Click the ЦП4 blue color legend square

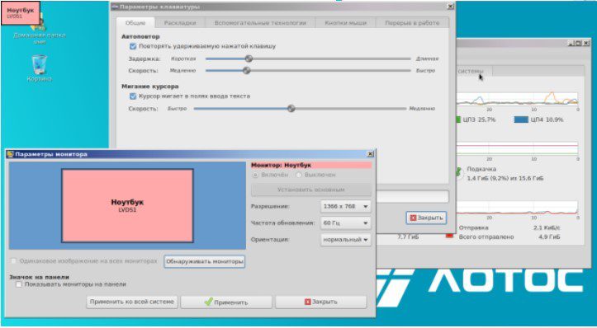tap(521, 119)
